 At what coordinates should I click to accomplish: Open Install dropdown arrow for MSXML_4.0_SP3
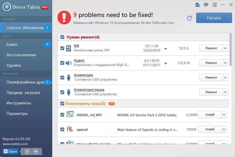[x=224, y=115]
